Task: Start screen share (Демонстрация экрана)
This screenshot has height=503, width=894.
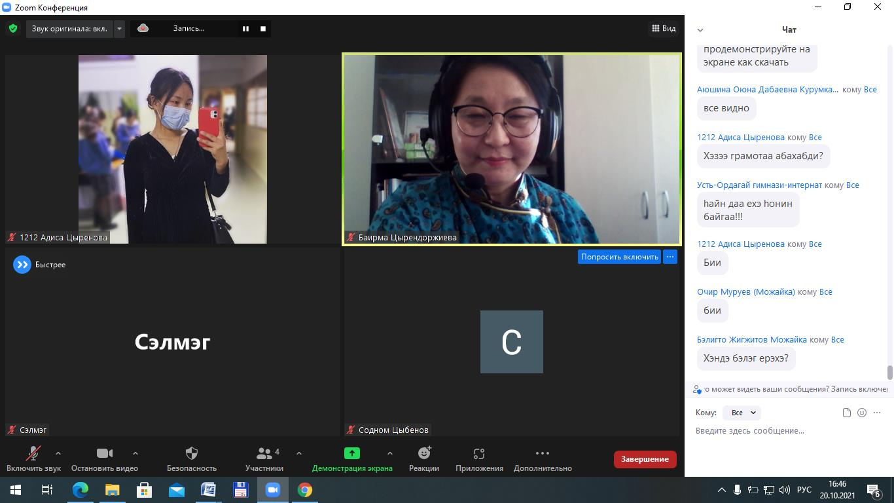Action: click(x=352, y=458)
